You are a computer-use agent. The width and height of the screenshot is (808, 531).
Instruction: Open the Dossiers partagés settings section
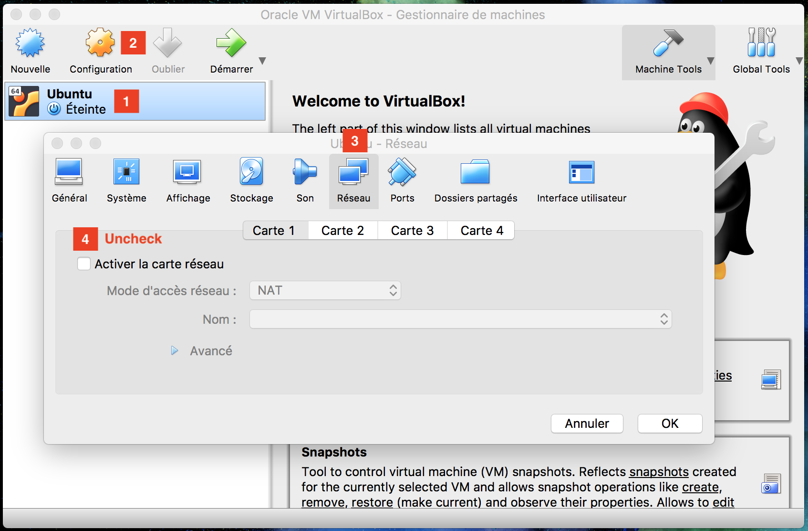[476, 181]
